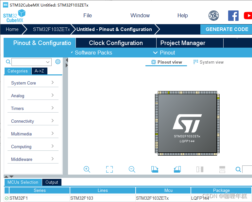Switch to Project Manager tab
The height and width of the screenshot is (202, 252).
pyautogui.click(x=190, y=43)
